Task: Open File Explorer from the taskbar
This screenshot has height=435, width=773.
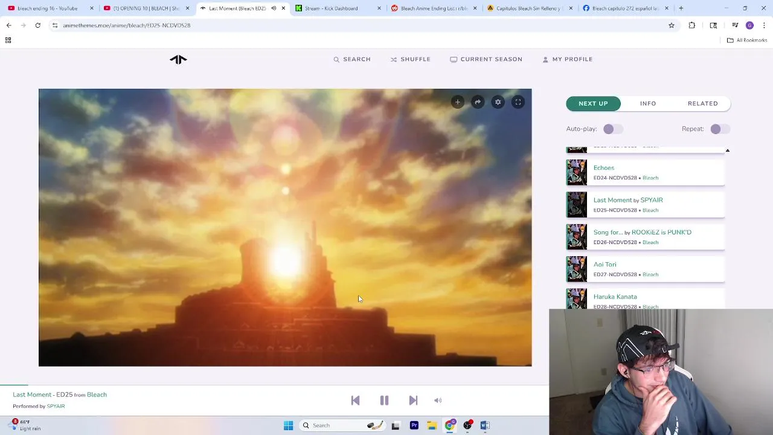Action: tap(432, 425)
